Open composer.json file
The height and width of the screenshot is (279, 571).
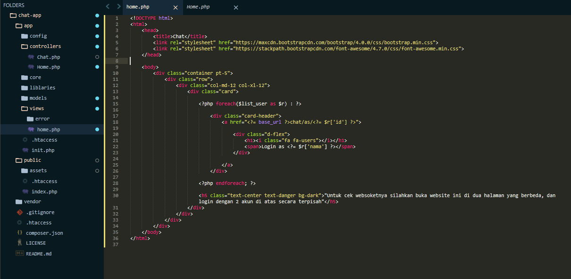(x=44, y=233)
